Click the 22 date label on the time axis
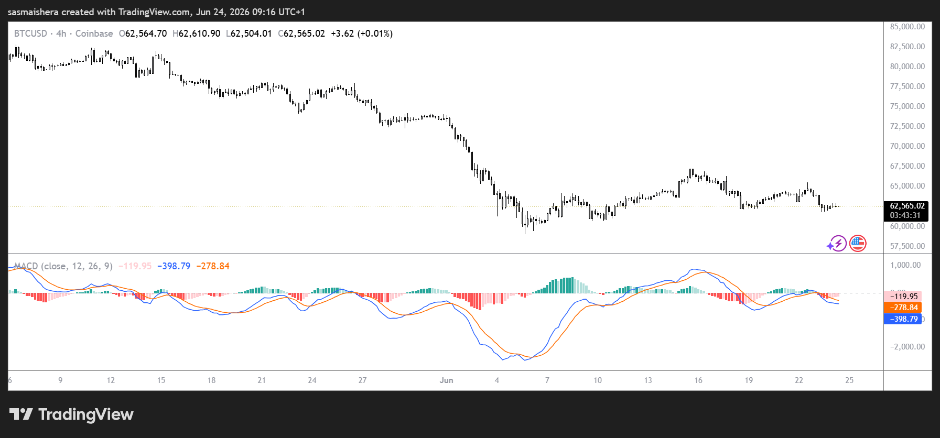The height and width of the screenshot is (438, 940). (799, 380)
